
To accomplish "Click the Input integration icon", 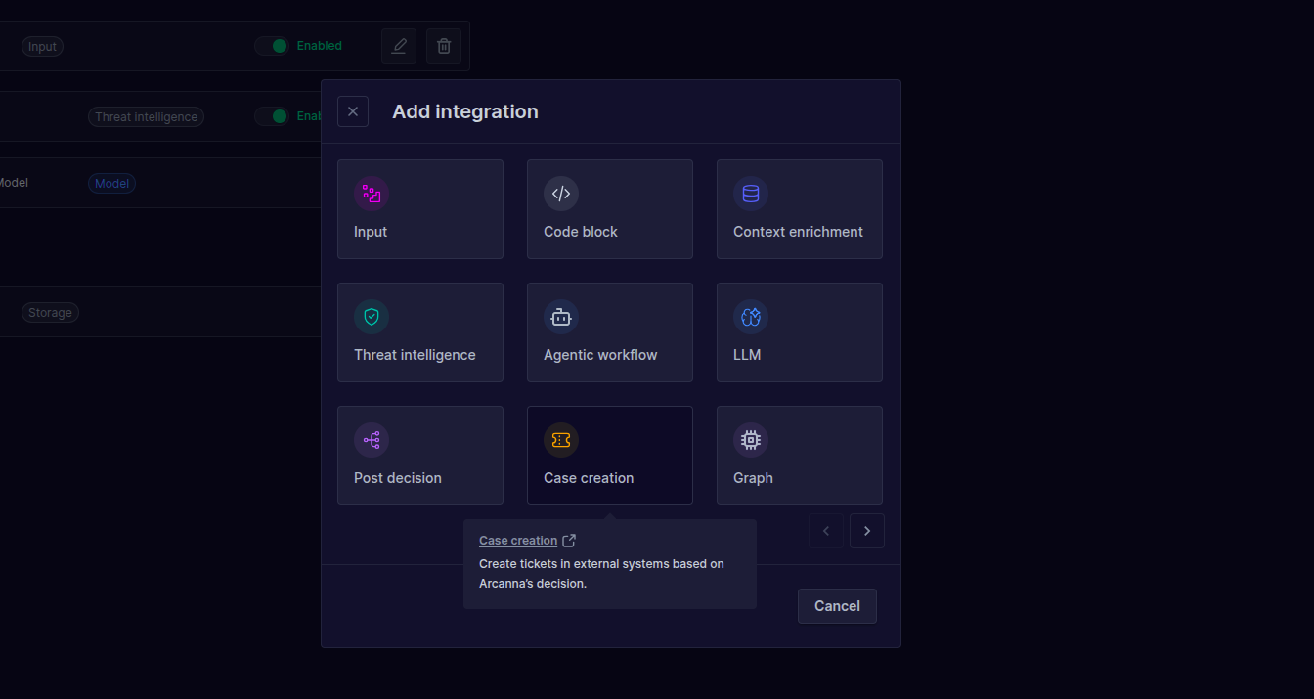I will (x=372, y=194).
